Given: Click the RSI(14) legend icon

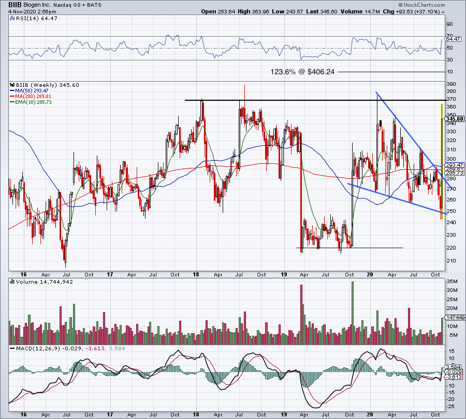Looking at the screenshot, I should pyautogui.click(x=12, y=19).
